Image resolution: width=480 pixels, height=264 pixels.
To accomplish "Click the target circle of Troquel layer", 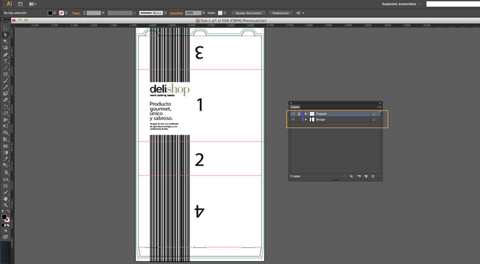I will [374, 114].
